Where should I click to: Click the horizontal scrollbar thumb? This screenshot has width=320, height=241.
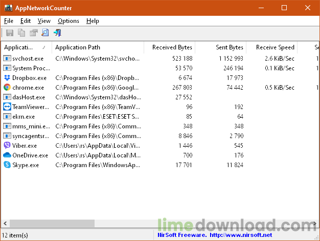[x=52, y=224]
